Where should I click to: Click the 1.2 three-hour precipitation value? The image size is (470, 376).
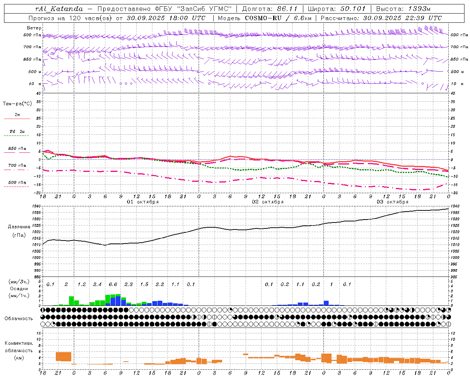(x=82, y=285)
